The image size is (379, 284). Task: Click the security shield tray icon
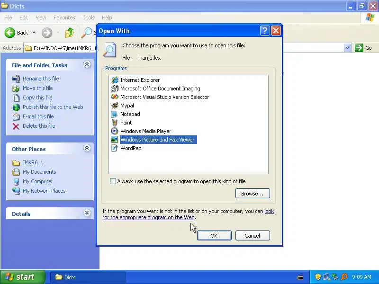[318, 277]
